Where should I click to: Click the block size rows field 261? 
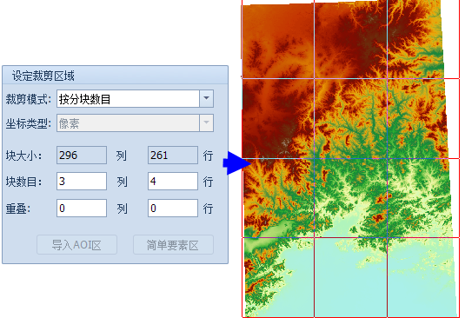click(173, 155)
